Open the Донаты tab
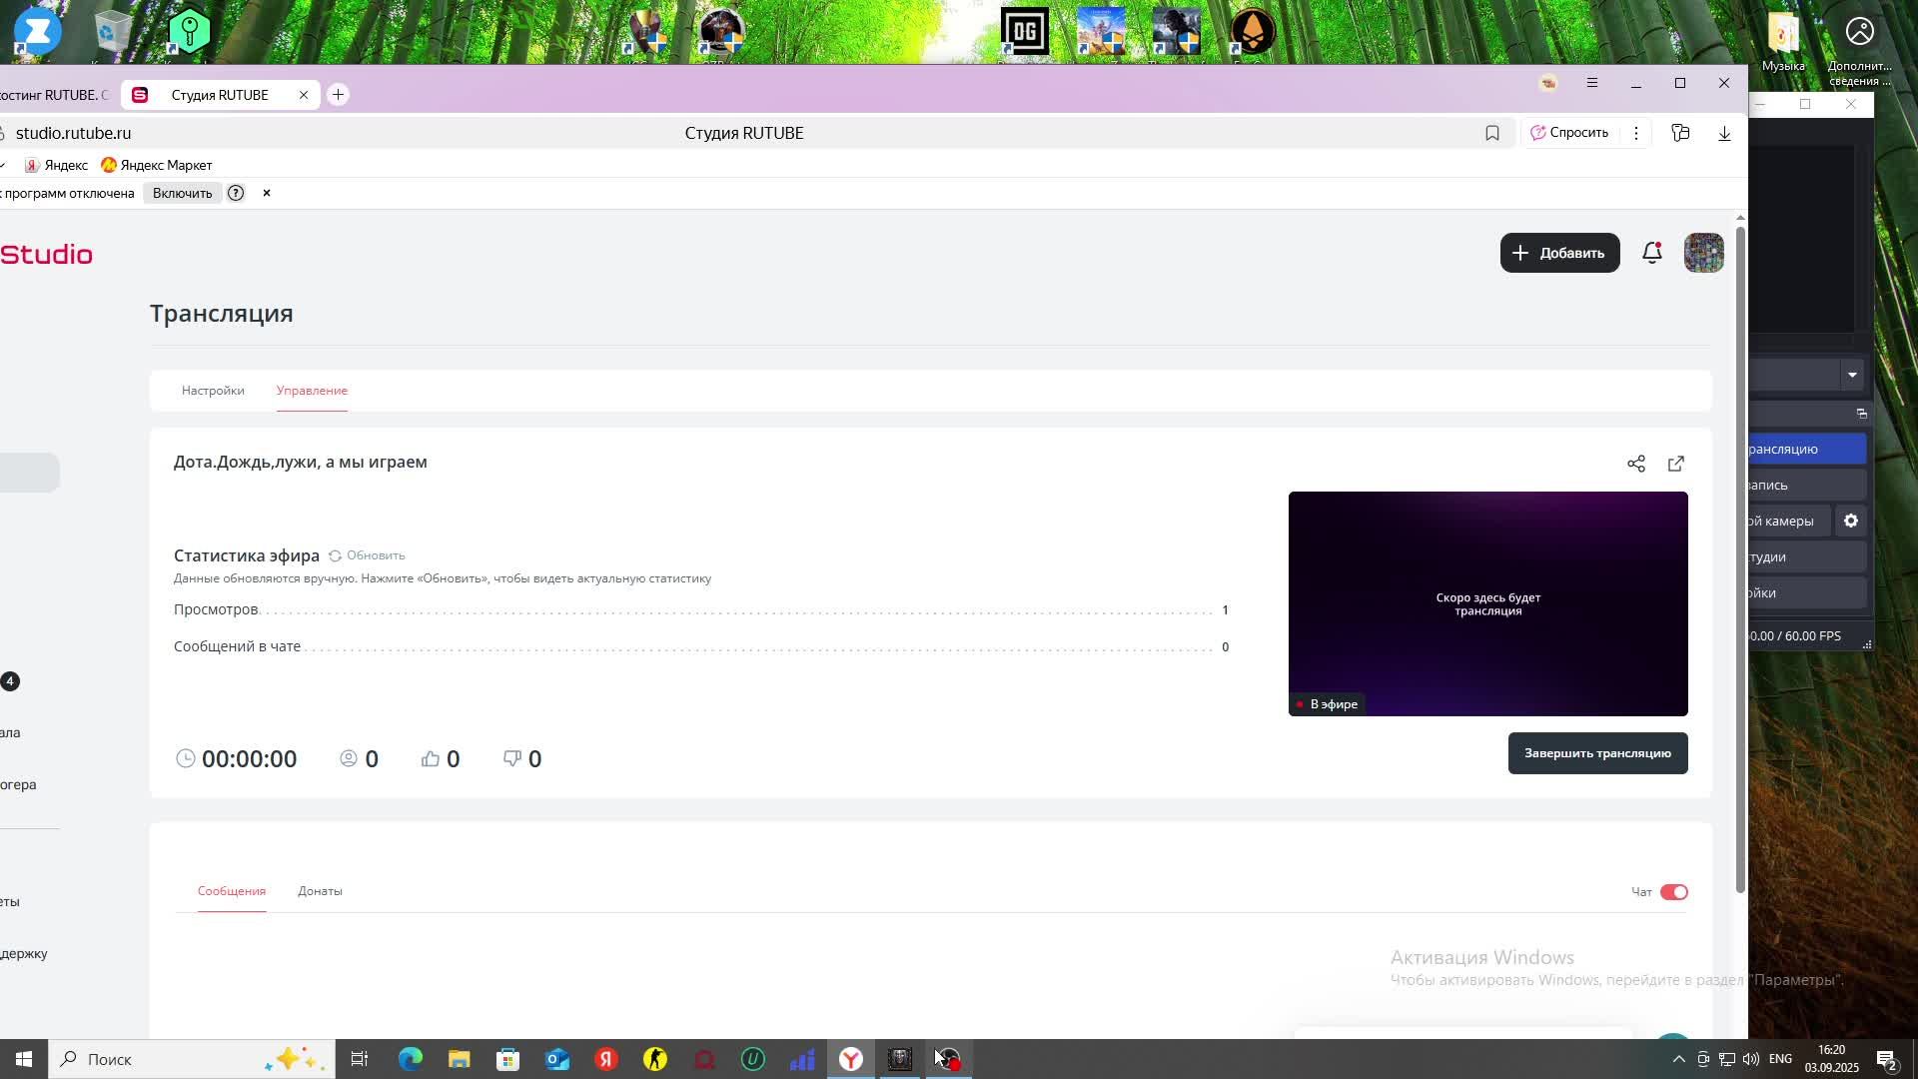This screenshot has height=1079, width=1918. coord(320,891)
